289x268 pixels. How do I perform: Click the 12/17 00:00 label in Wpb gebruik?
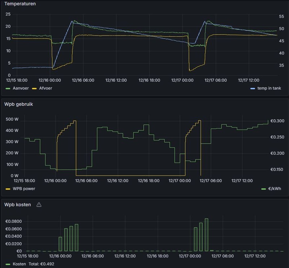(x=180, y=181)
